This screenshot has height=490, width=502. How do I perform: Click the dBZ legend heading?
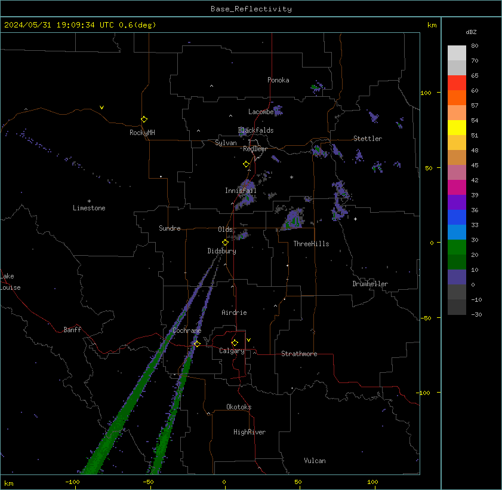pos(471,32)
